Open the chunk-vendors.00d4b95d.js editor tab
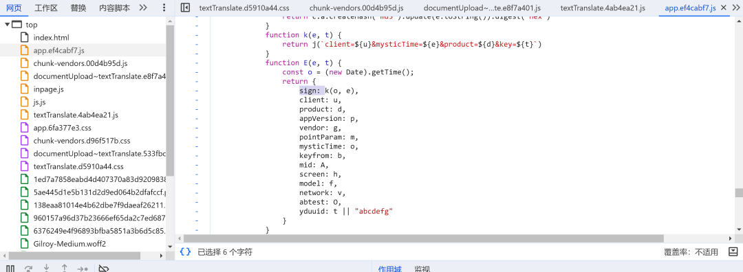The image size is (743, 272). click(x=356, y=8)
